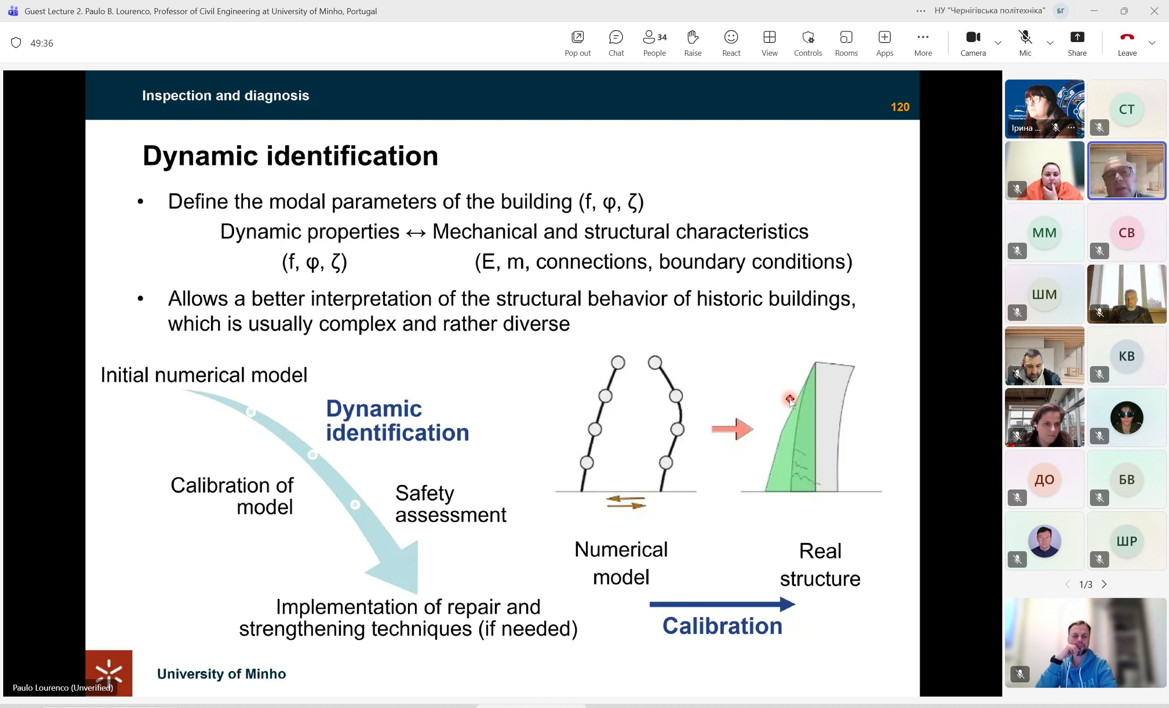Open the title bar settings ellipsis menu
Viewport: 1169px width, 708px height.
[921, 11]
